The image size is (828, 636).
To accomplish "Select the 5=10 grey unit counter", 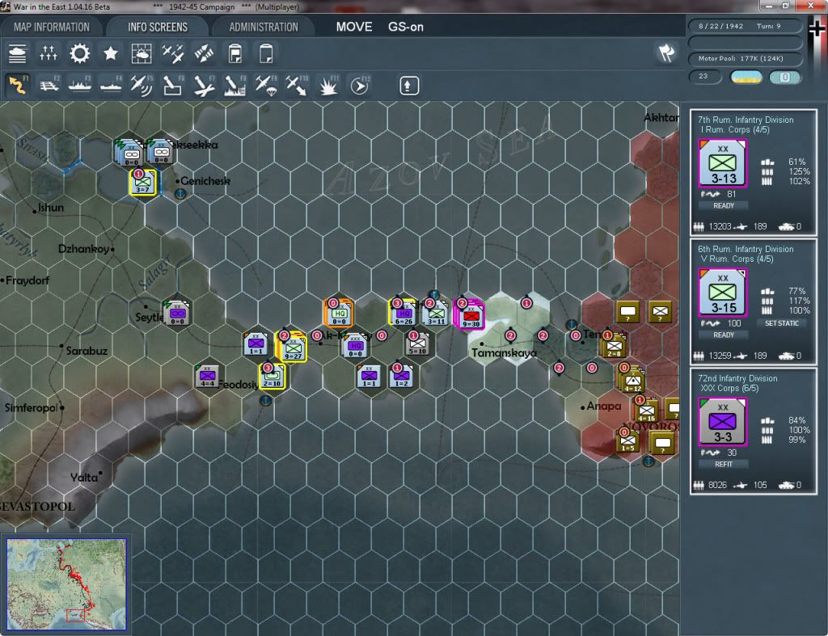I will click(418, 344).
